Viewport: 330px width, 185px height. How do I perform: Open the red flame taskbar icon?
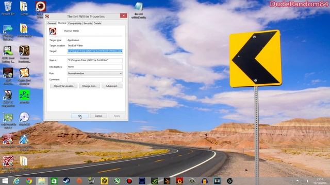179,181
